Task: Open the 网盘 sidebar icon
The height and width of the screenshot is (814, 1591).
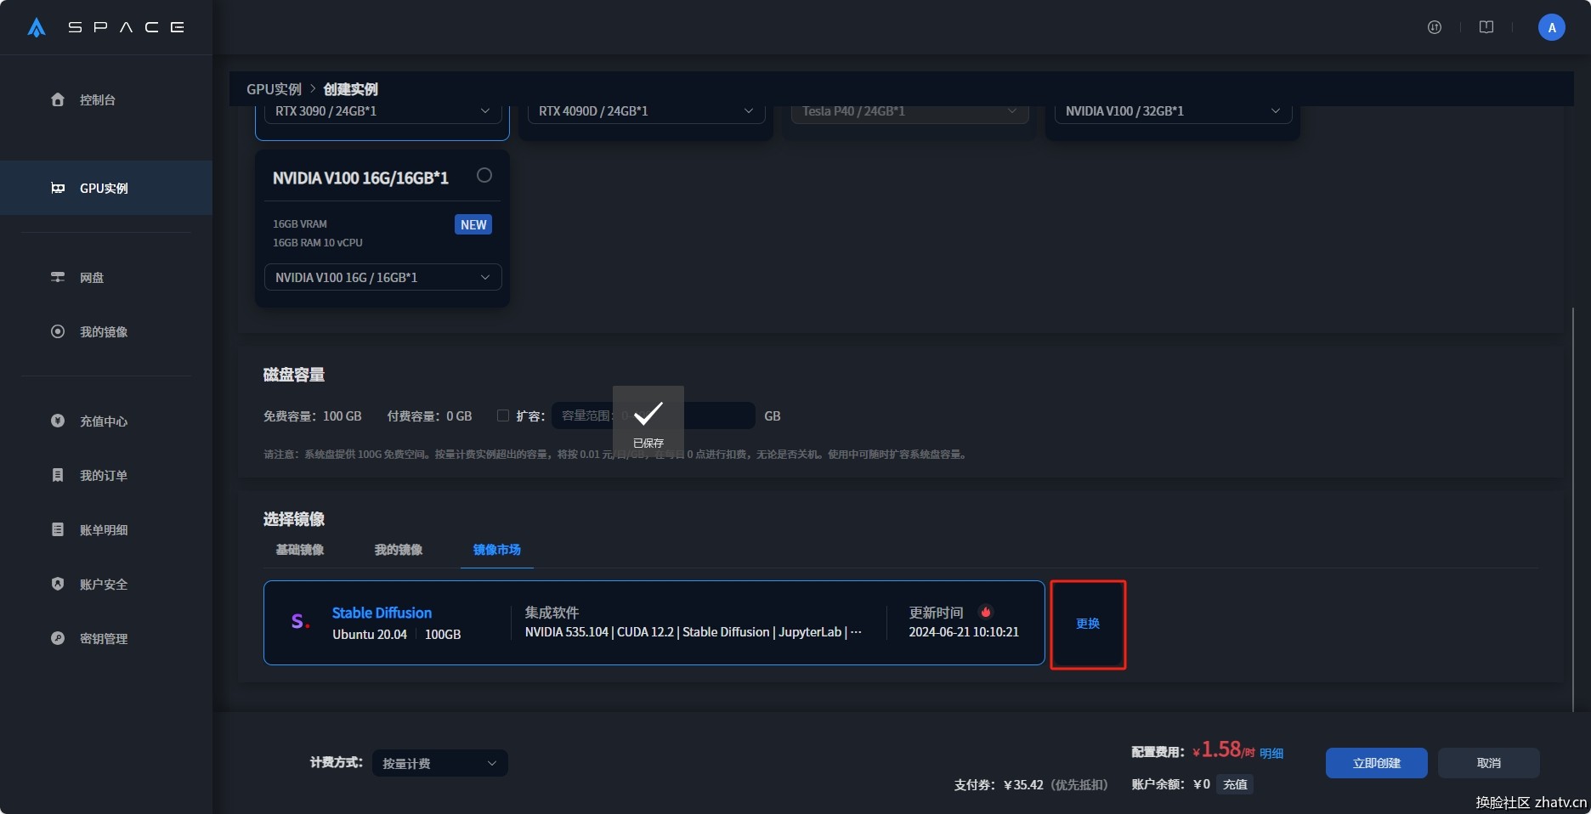Action: 58,277
